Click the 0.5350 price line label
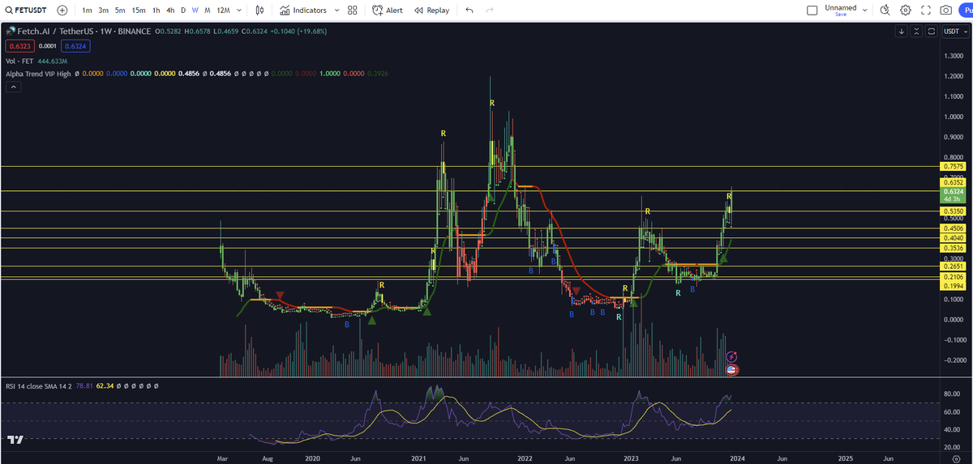This screenshot has width=973, height=464. point(952,211)
